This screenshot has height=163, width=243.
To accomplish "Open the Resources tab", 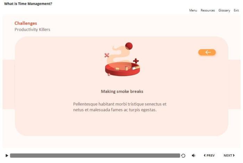I will point(208,10).
